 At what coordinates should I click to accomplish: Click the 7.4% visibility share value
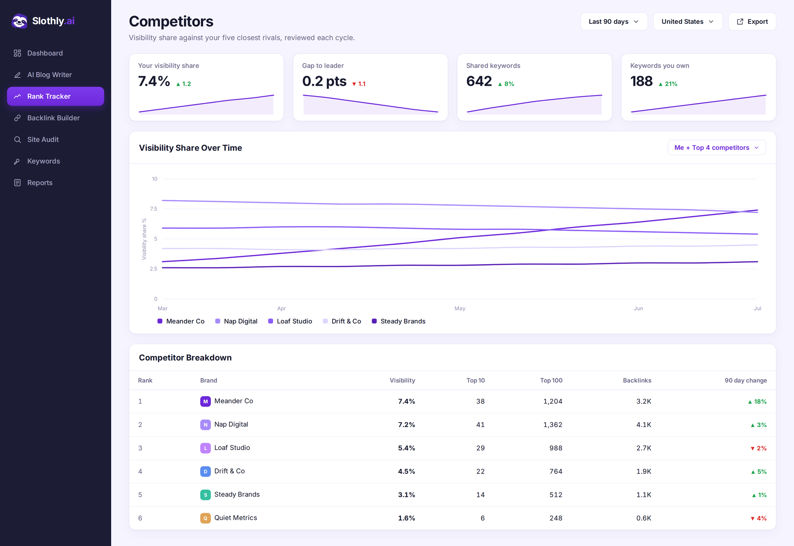tap(154, 81)
